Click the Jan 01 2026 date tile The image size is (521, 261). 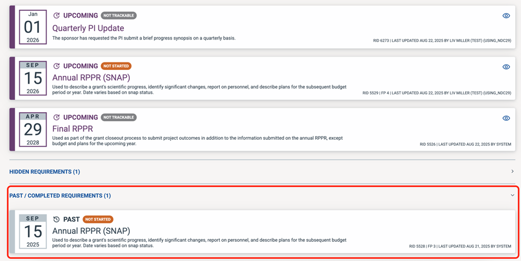point(33,27)
